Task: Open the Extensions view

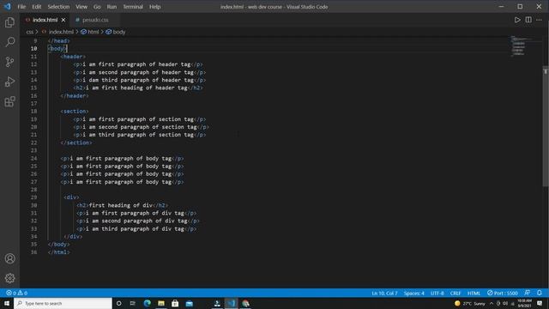Action: point(9,101)
